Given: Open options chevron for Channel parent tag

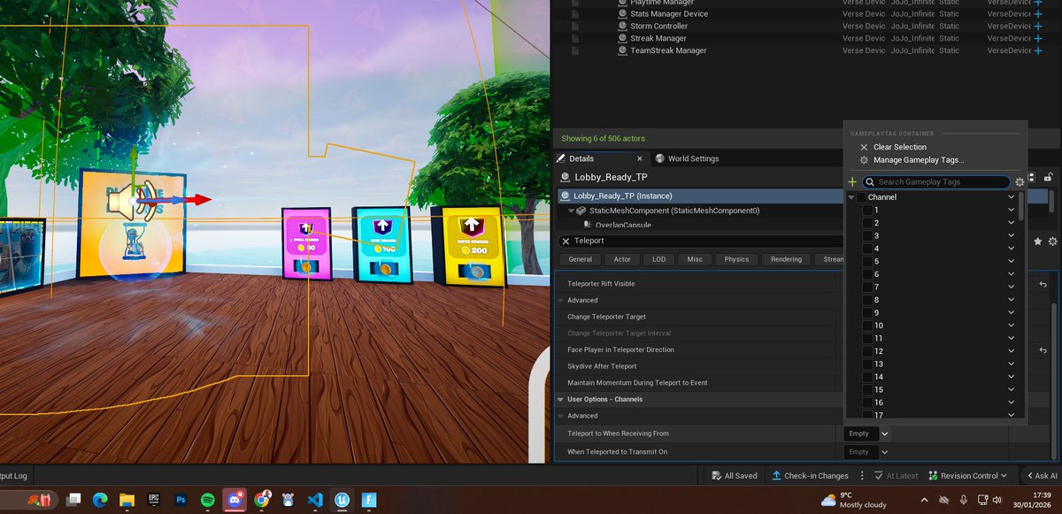Looking at the screenshot, I should (1012, 197).
